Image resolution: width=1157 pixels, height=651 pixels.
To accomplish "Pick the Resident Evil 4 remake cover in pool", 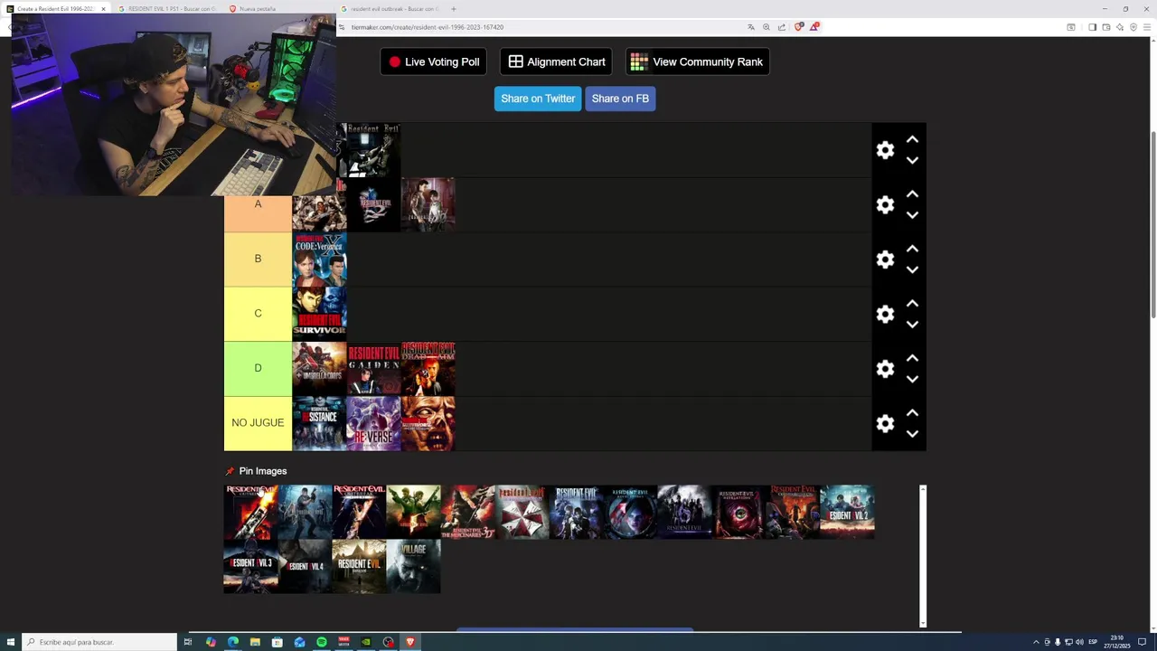I will (x=305, y=566).
